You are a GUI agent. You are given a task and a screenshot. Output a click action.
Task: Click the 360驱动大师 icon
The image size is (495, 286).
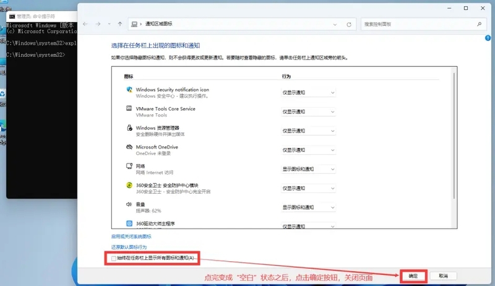coord(129,223)
